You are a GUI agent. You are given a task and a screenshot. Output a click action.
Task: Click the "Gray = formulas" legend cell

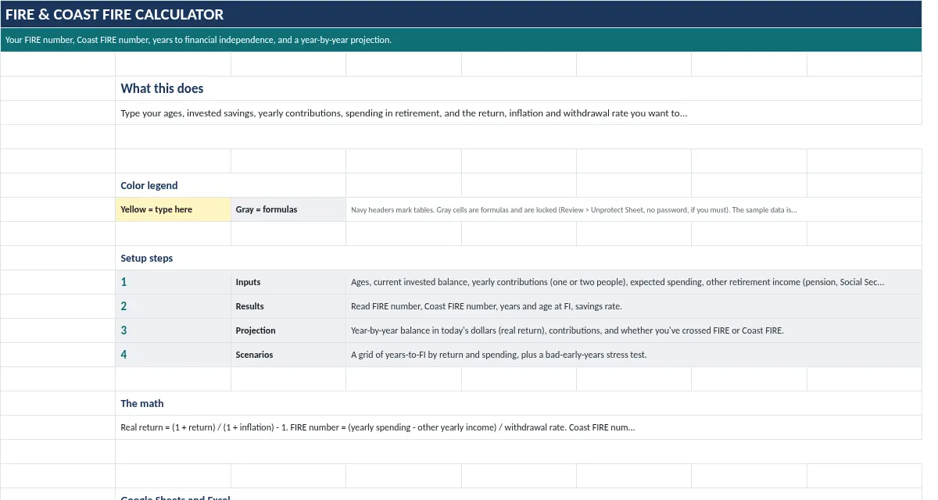288,209
